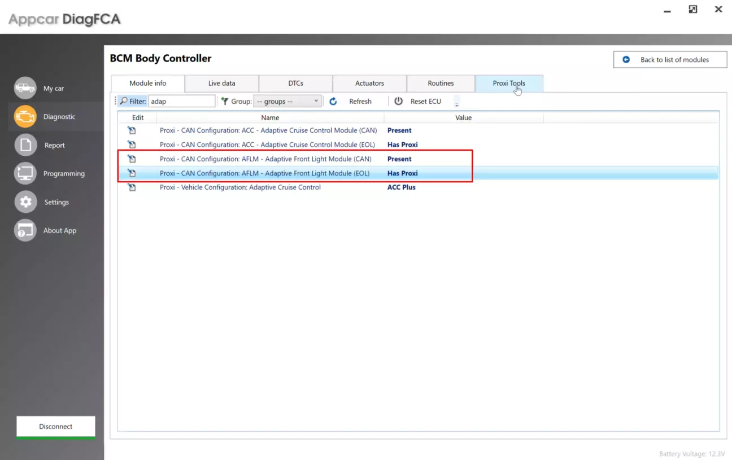Open the Group dropdown list
The image size is (732, 460).
click(x=287, y=102)
